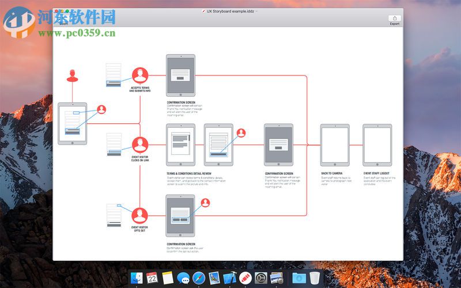Select the top Confirmation Screen iPad wireframe

point(180,75)
